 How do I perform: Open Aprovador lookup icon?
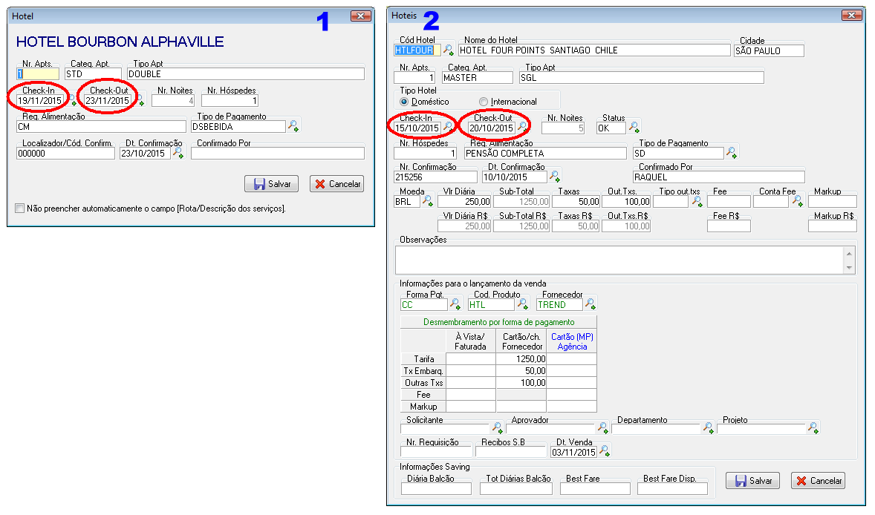(x=602, y=428)
